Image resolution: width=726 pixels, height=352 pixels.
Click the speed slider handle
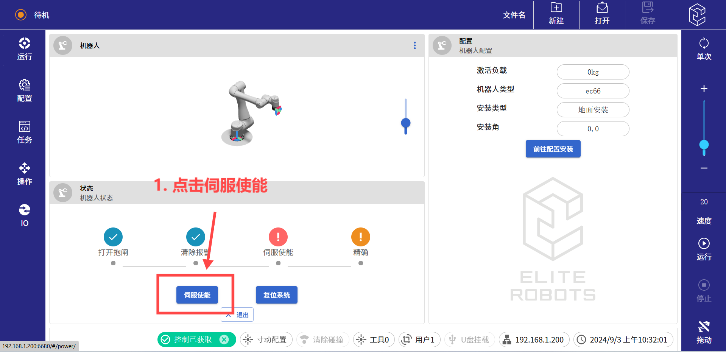click(x=704, y=145)
